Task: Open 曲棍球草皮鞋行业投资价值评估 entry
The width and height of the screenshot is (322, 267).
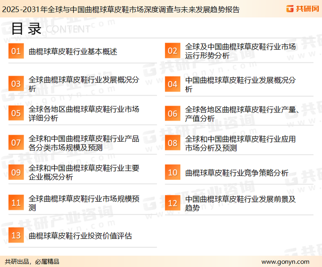Action: pyautogui.click(x=80, y=236)
